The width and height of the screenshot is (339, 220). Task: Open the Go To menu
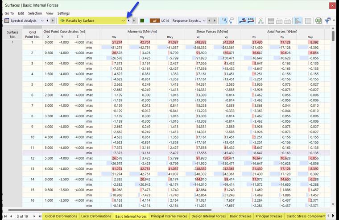(9, 13)
